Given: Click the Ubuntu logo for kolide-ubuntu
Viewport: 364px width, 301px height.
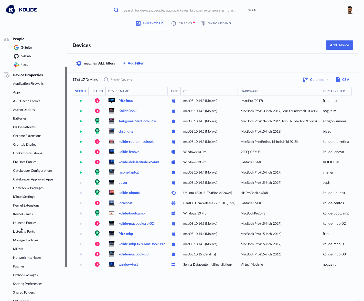Looking at the screenshot, I should tap(174, 192).
